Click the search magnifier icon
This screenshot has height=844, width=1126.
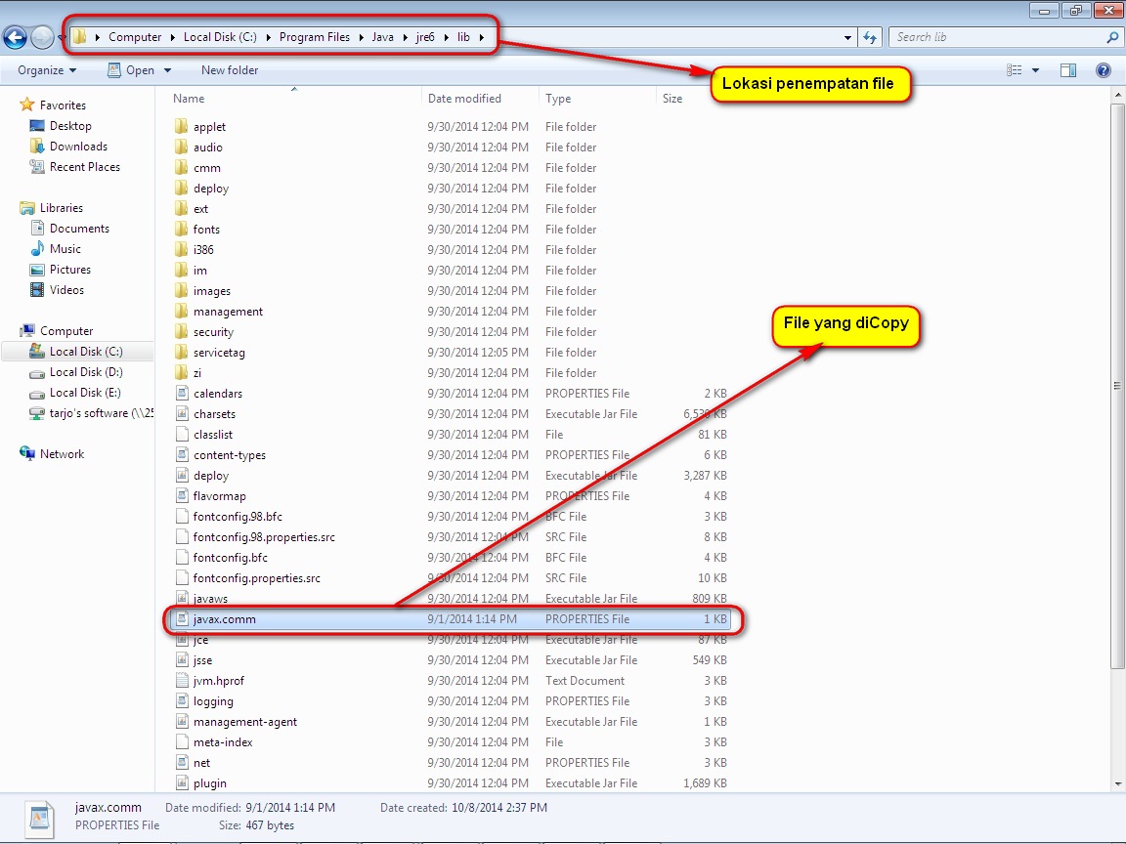[x=1112, y=37]
